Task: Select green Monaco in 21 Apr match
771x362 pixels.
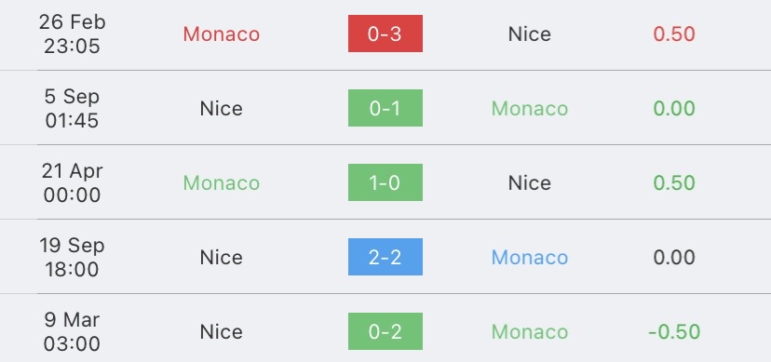Action: 222,182
